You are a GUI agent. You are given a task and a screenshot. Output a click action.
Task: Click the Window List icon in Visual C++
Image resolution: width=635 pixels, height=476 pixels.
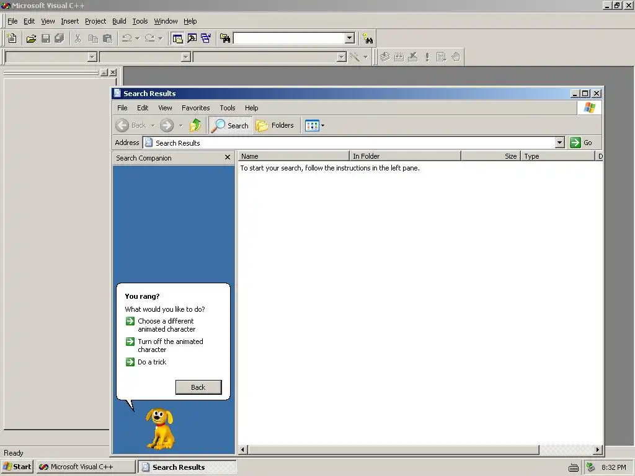(206, 38)
